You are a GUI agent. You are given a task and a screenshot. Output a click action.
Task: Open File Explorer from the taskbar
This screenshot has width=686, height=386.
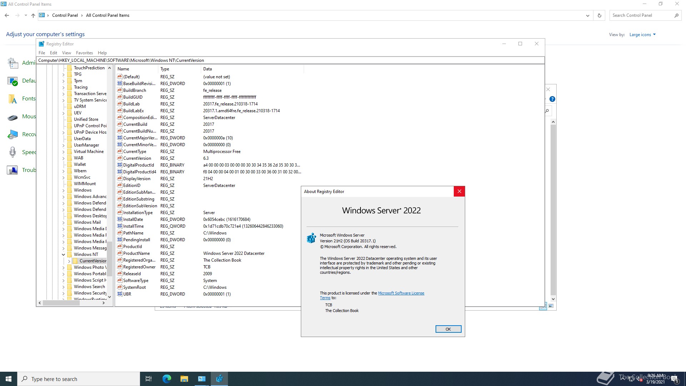[184, 379]
